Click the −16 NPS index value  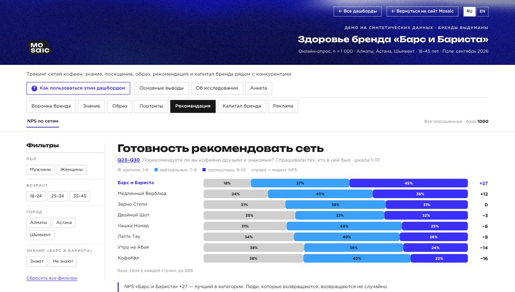pos(484,258)
